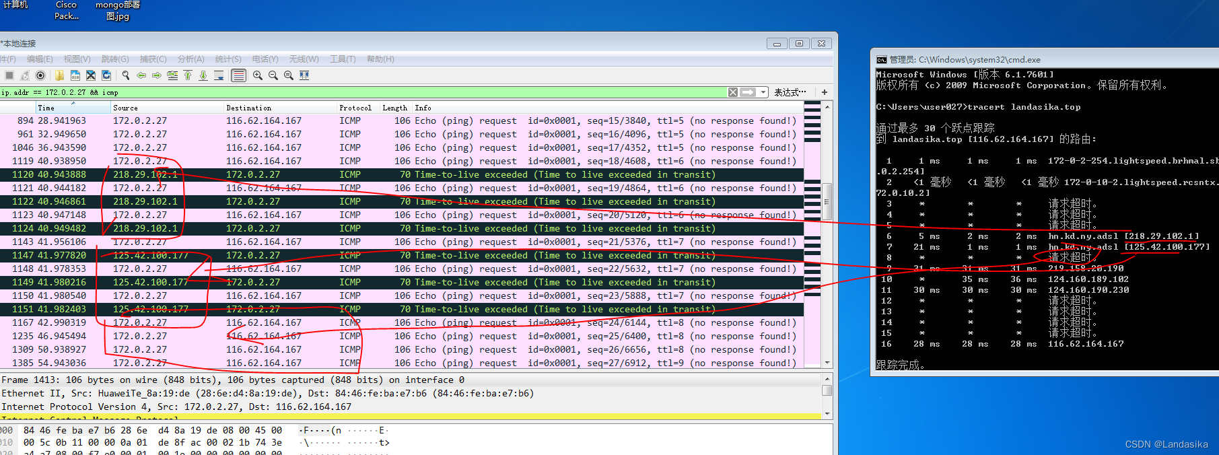Screen dimensions: 1219x455
Task: Open the 编辑(E) menu
Action: (40, 59)
